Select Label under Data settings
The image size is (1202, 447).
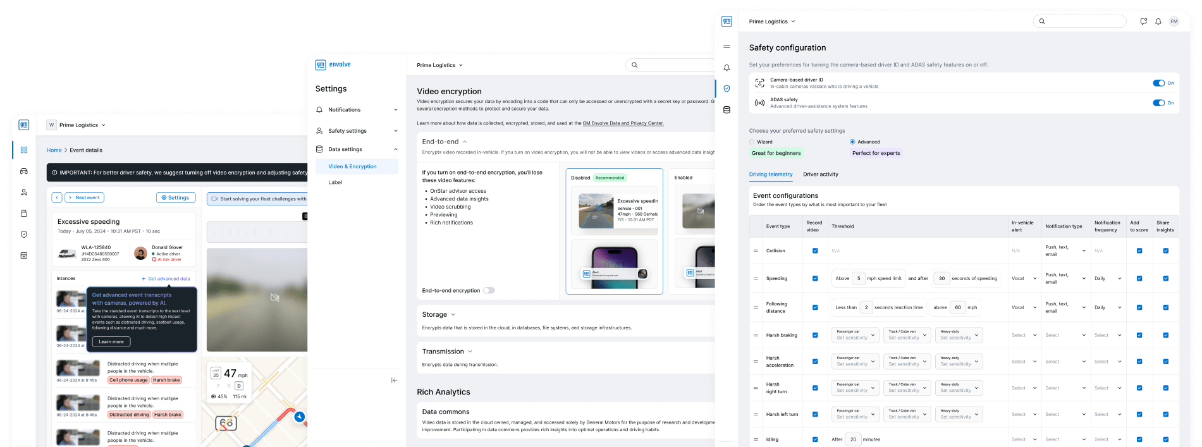(335, 182)
